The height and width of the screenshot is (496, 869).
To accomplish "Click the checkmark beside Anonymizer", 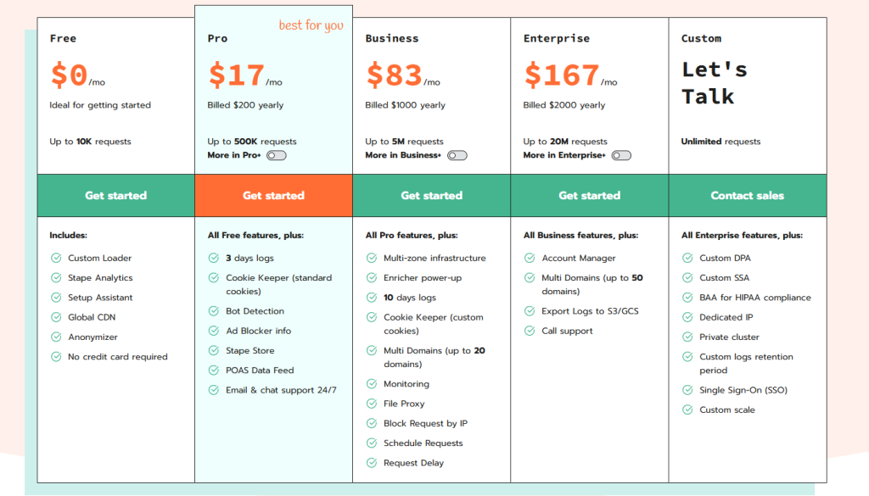I will (56, 337).
